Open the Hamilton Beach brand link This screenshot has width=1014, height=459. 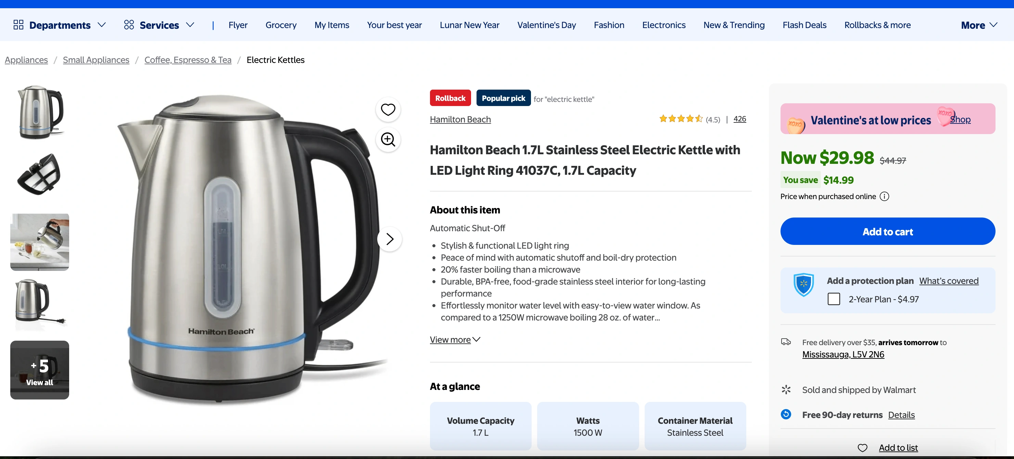coord(460,119)
